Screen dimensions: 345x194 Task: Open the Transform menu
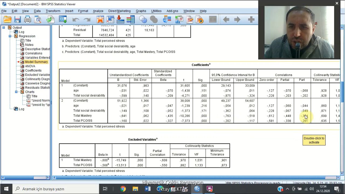(x=53, y=11)
